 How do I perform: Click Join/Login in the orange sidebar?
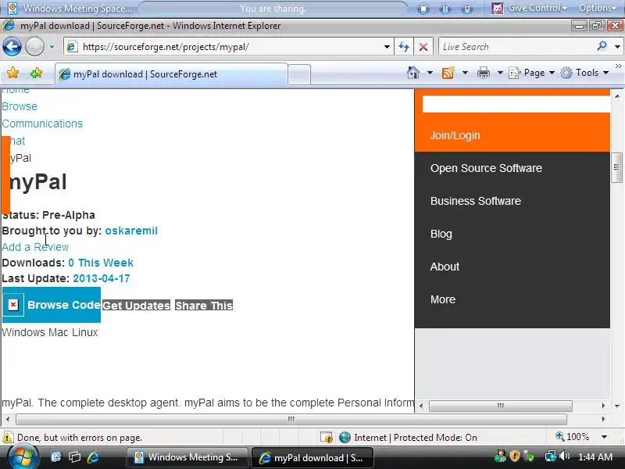[455, 135]
